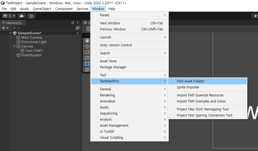This screenshot has height=151, width=258.
Task: Expand the Rendering submenu
Action: (130, 95)
